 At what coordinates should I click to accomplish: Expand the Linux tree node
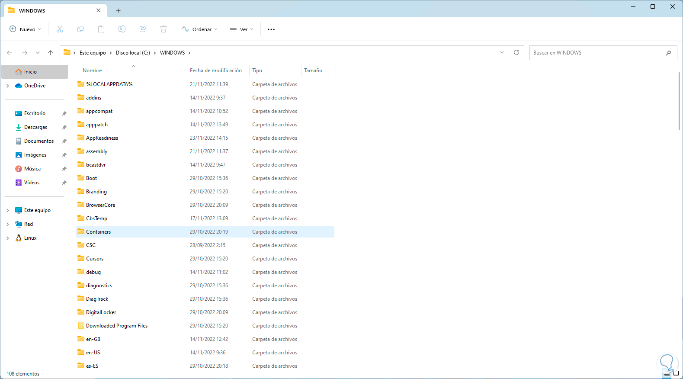(x=8, y=238)
